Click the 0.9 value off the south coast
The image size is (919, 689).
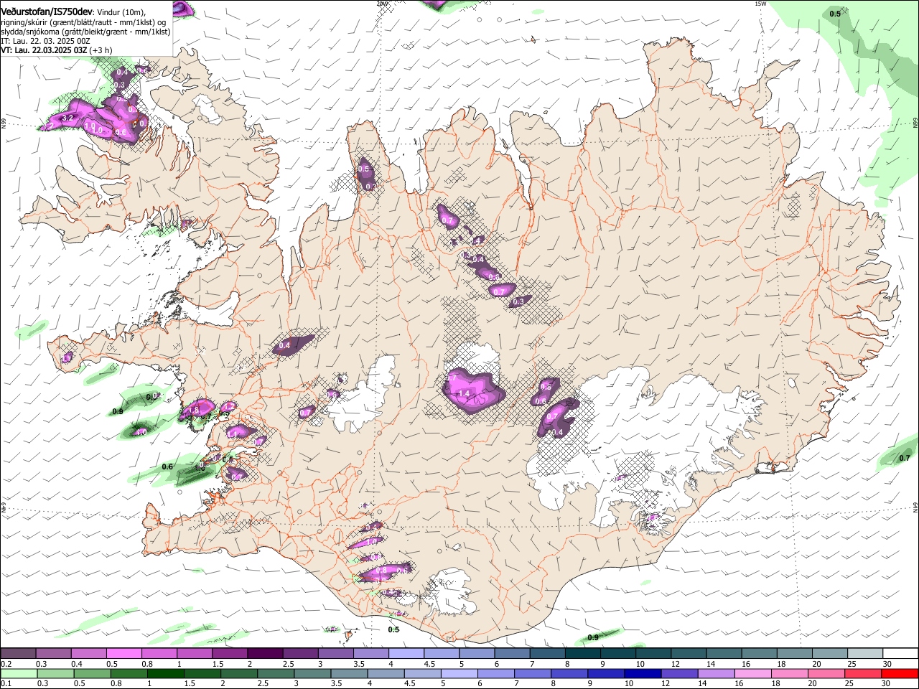(593, 637)
